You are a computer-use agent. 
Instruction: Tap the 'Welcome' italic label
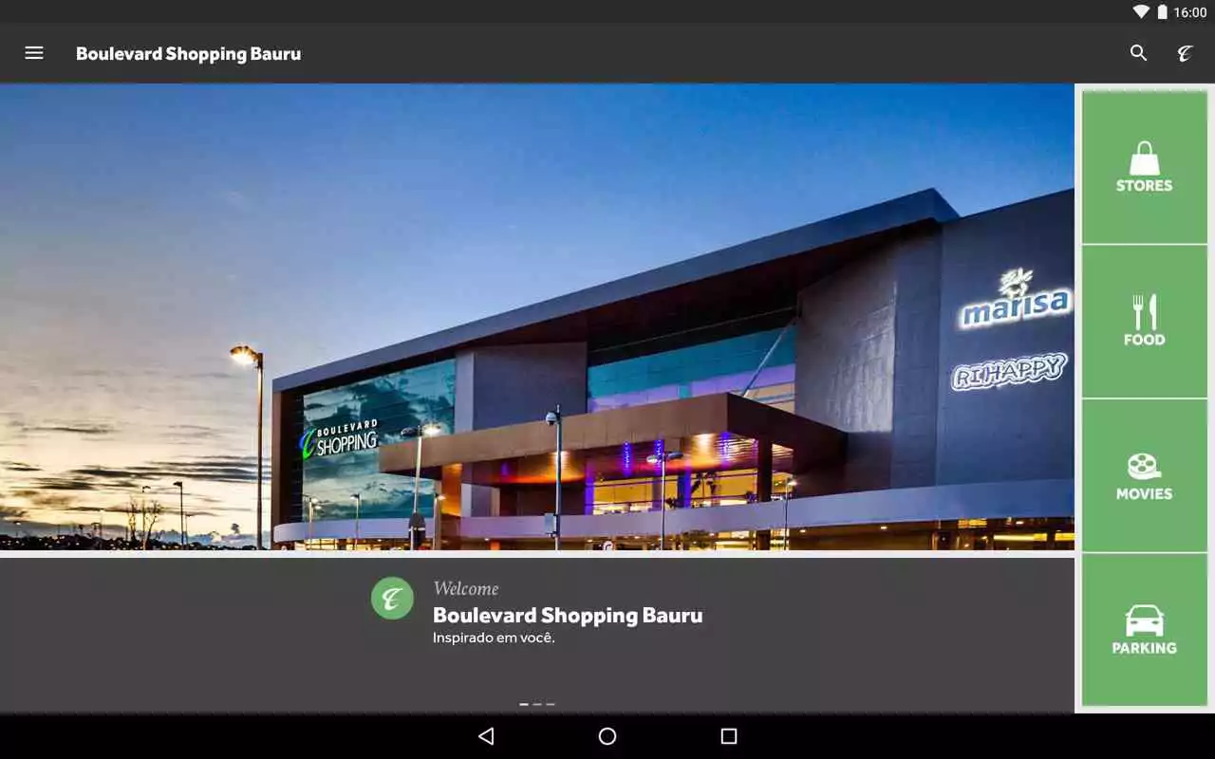pos(465,588)
